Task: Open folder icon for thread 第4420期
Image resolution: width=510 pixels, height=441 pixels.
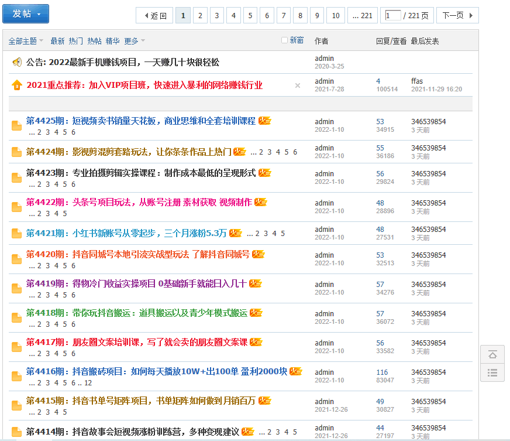Action: [x=16, y=259]
